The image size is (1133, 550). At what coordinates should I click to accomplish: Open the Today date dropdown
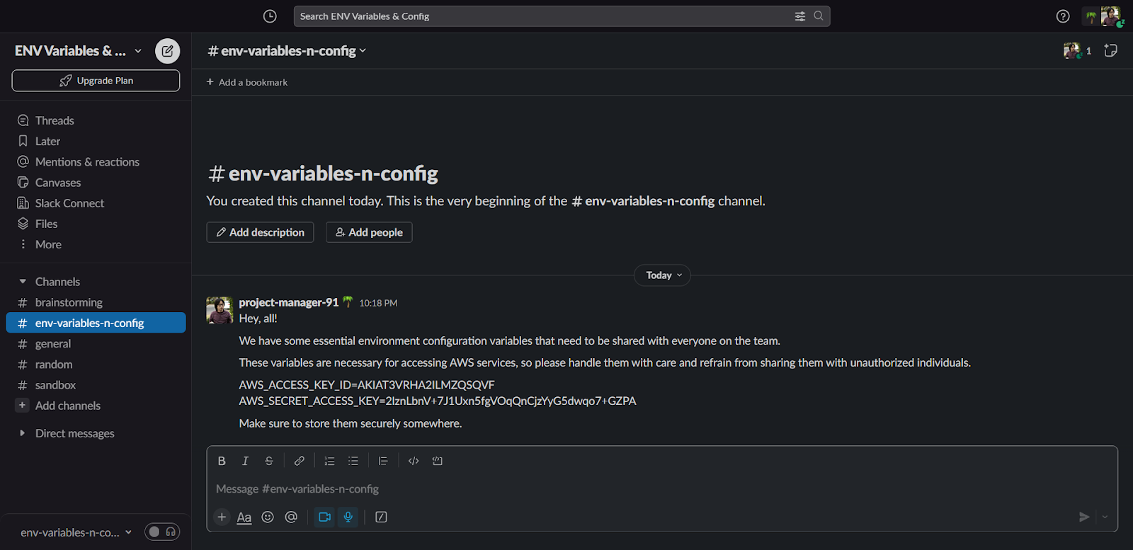[663, 275]
